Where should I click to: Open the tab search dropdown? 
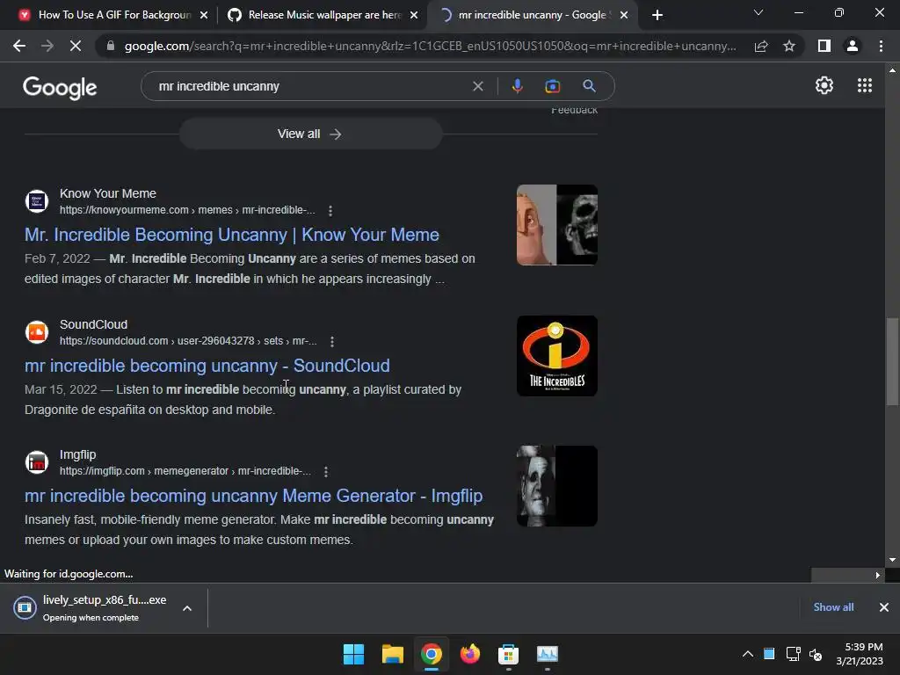[758, 12]
